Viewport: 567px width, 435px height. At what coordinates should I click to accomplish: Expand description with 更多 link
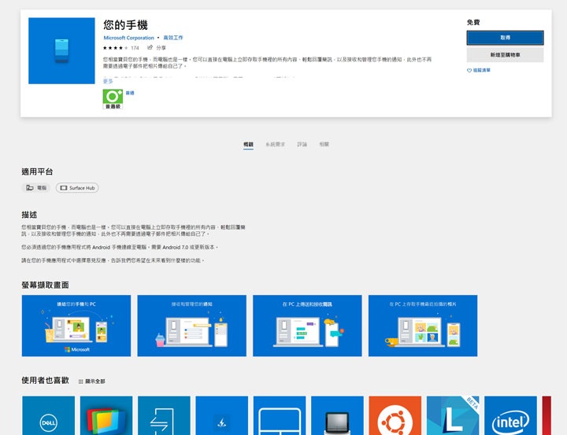click(x=108, y=81)
